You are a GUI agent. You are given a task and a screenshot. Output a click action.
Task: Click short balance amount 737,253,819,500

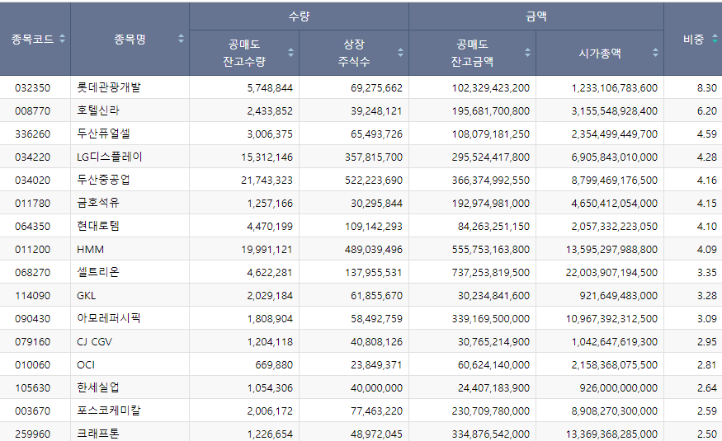coord(491,272)
